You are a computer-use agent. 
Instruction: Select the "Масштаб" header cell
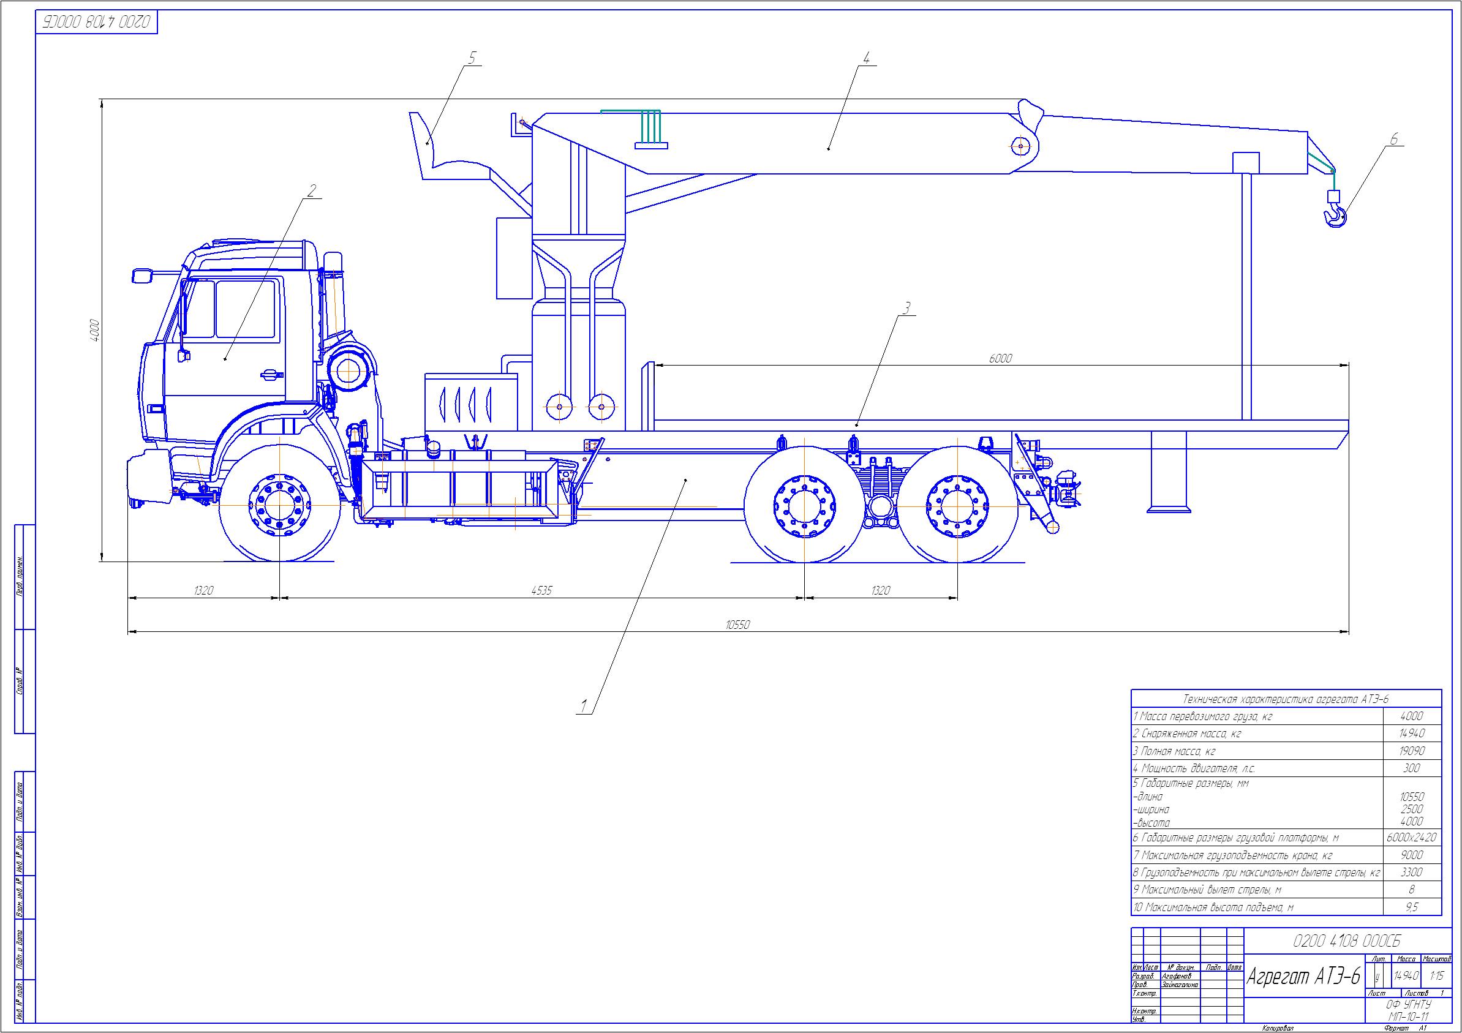1437,959
